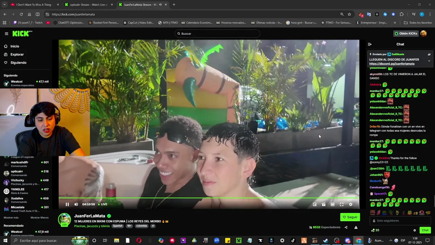Screen dimensions: 435x245
Task: Mute the stream volume
Action: (76, 205)
